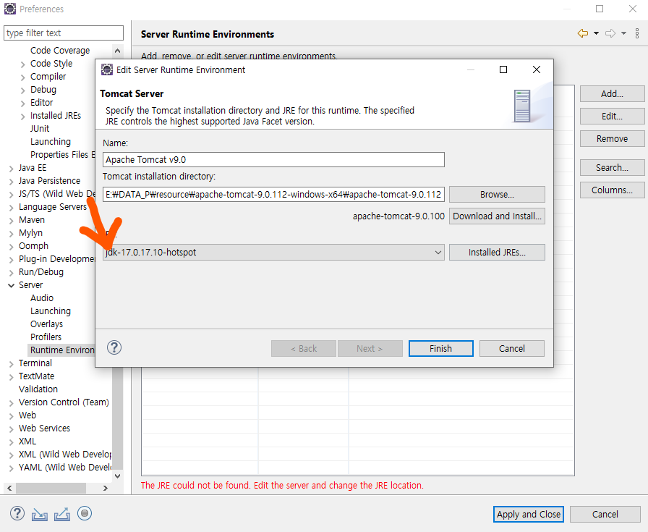This screenshot has height=532, width=648.
Task: Expand the Installed JREs node
Action: click(22, 117)
